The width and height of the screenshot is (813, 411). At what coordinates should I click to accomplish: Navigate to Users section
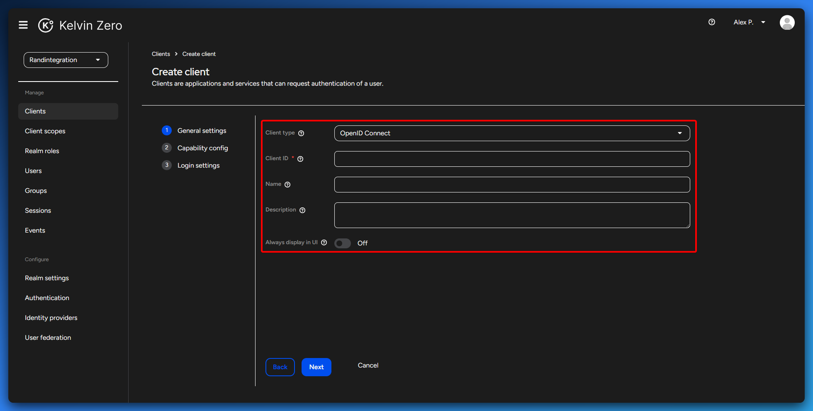click(68, 171)
